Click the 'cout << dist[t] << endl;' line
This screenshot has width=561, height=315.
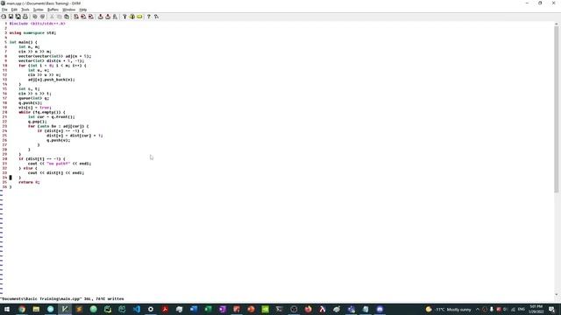coord(56,173)
